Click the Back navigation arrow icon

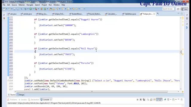(x=77, y=9)
